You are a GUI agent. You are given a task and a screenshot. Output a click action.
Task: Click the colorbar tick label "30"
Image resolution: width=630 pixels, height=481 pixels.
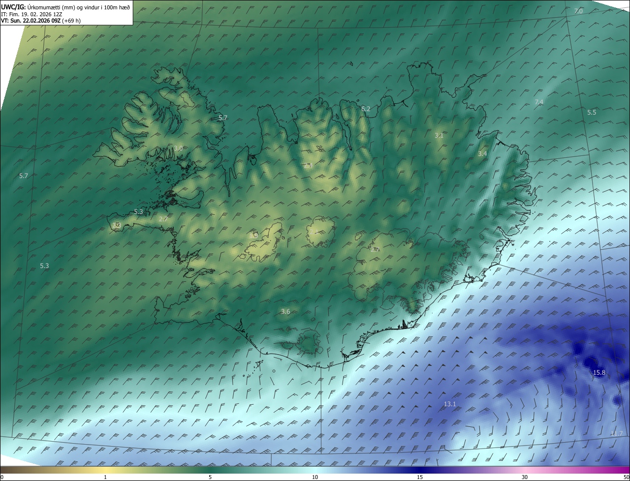pyautogui.click(x=525, y=477)
